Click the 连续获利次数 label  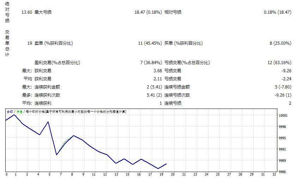tap(47, 95)
